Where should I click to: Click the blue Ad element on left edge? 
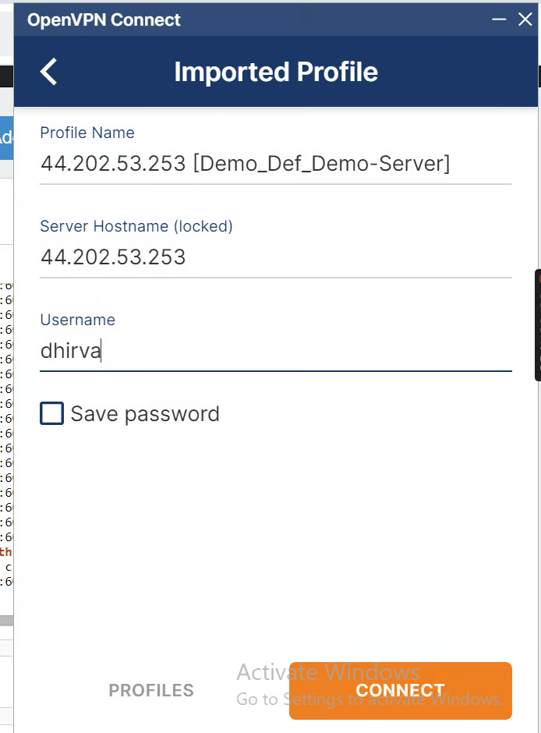[x=6, y=138]
